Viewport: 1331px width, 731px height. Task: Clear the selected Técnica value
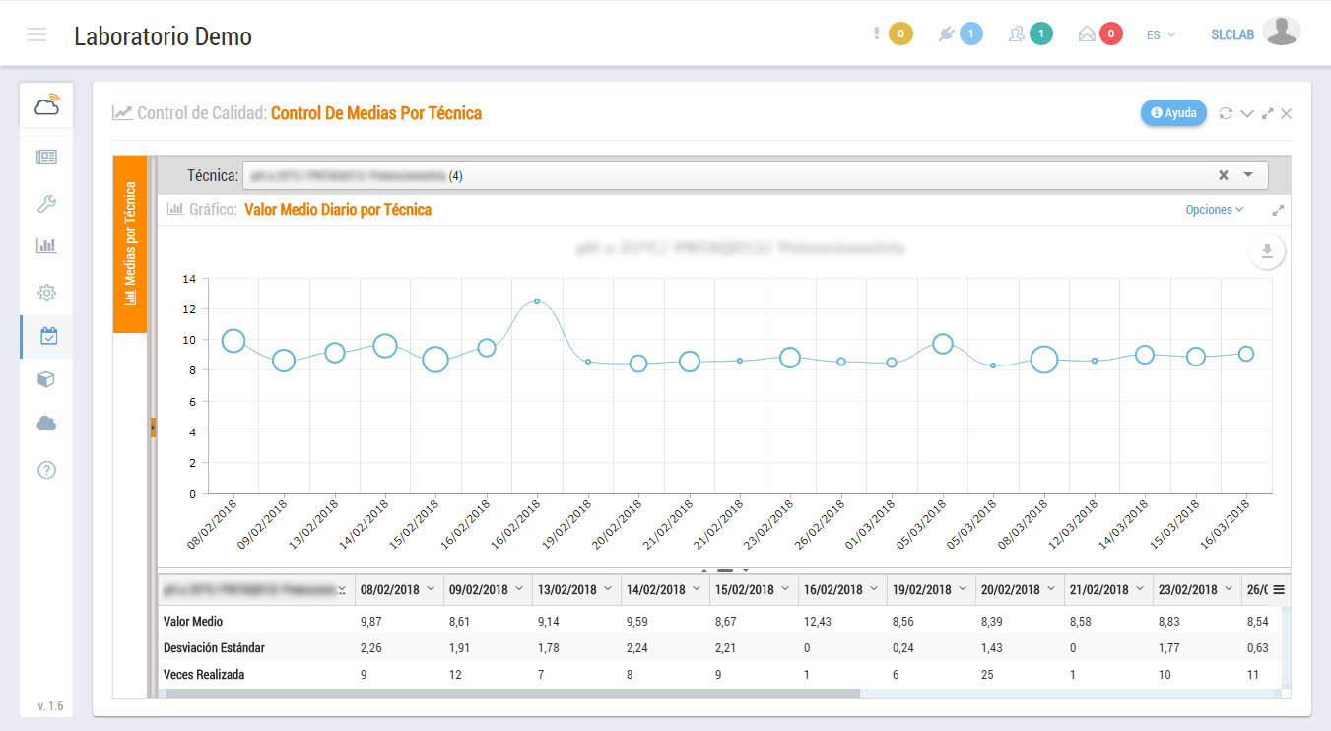1223,175
